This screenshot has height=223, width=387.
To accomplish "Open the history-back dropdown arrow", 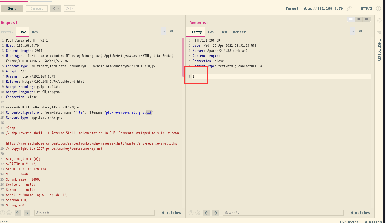I will pos(59,8).
